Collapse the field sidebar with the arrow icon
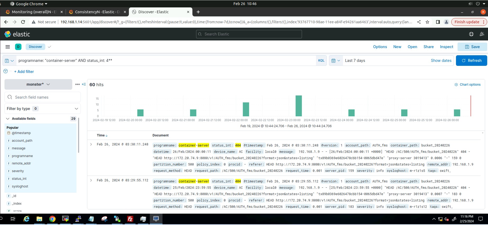Viewport: 488px width, 225px height. (84, 84)
